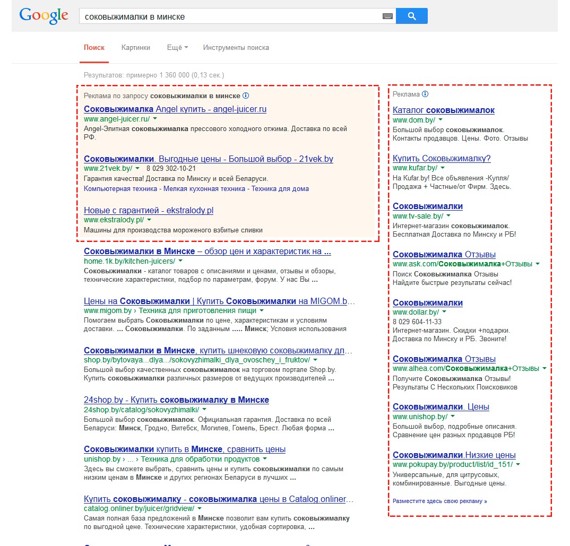The width and height of the screenshot is (570, 546).
Task: Open Соковыжималка Отзывы ask.com ad
Action: click(444, 255)
